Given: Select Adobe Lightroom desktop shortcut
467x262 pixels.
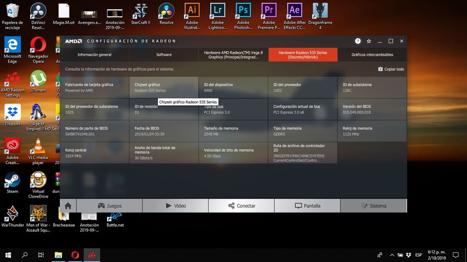Looking at the screenshot, I should click(x=217, y=16).
